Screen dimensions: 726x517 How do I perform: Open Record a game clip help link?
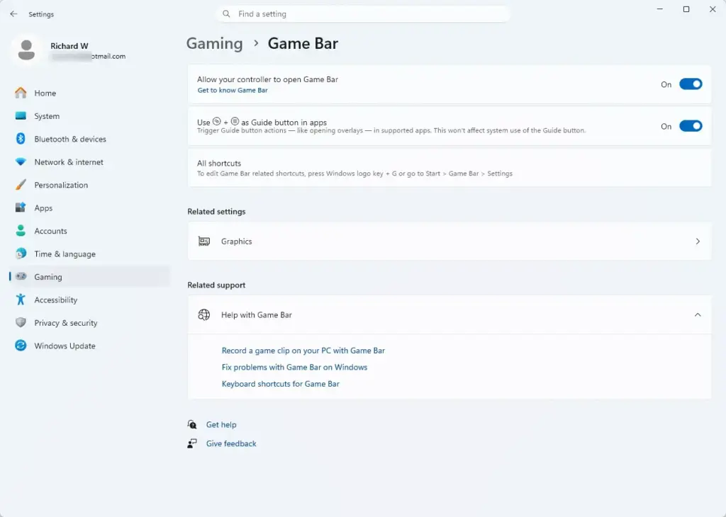303,351
